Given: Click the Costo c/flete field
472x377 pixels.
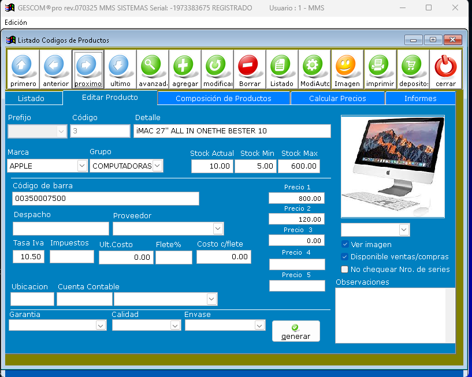Looking at the screenshot, I should [224, 257].
